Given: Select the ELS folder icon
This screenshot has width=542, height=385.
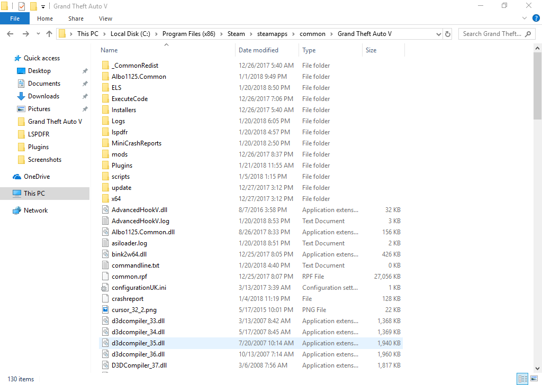Looking at the screenshot, I should coord(105,87).
